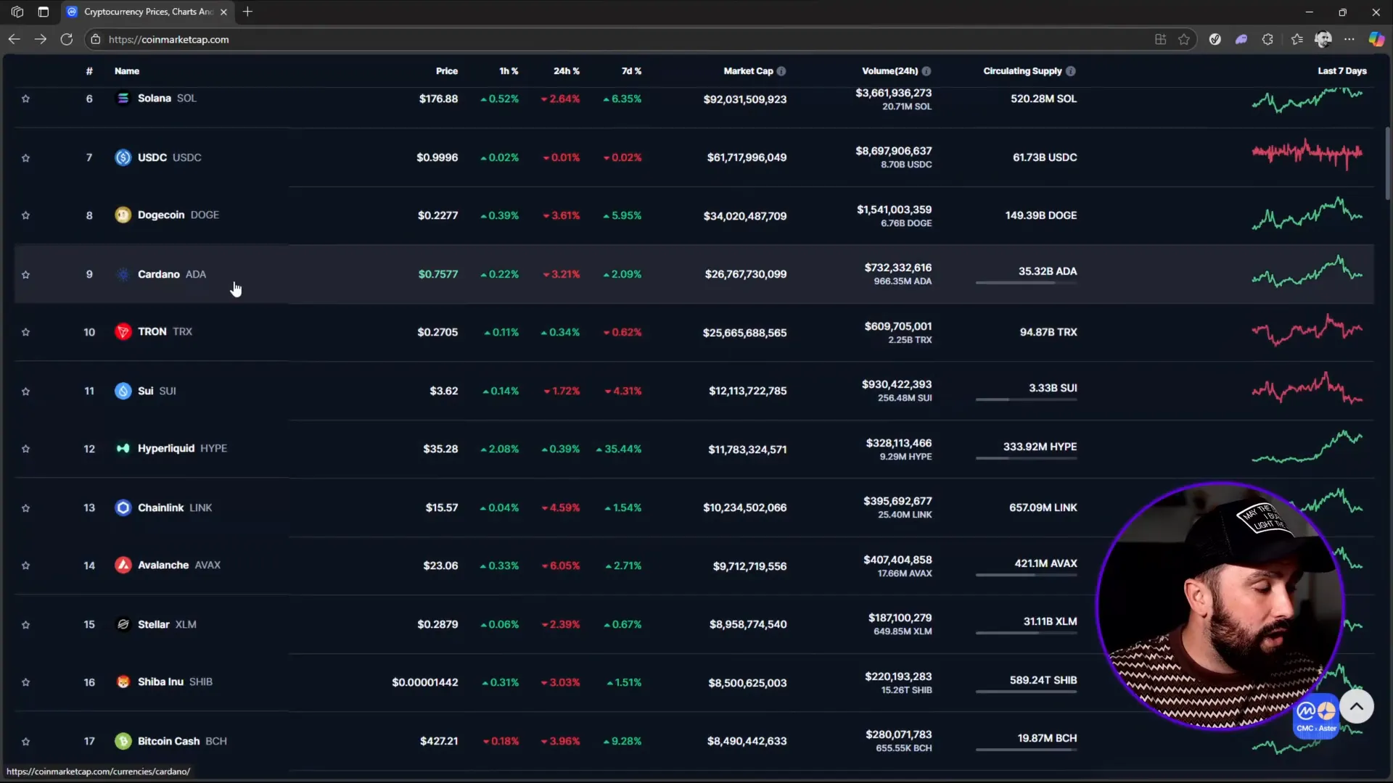Sort by the 24h % column header
The width and height of the screenshot is (1393, 783).
click(x=566, y=71)
